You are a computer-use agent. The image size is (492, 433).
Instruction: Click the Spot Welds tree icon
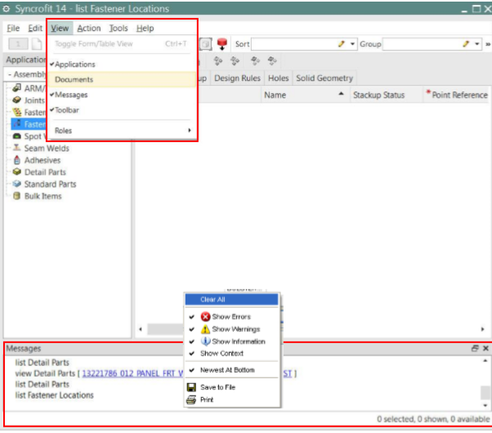16,136
